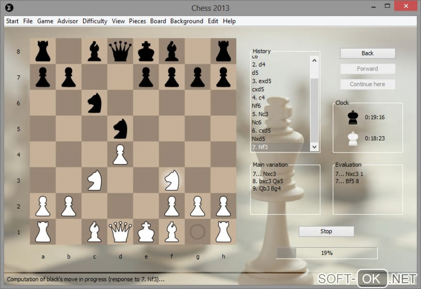This screenshot has height=289, width=421.
Task: Open the Pieces menu
Action: point(137,21)
